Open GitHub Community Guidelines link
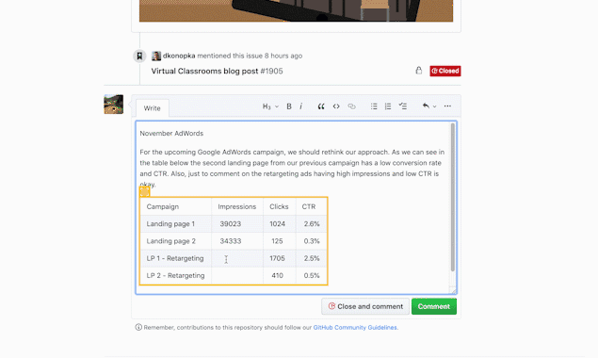598x358 pixels. 355,328
